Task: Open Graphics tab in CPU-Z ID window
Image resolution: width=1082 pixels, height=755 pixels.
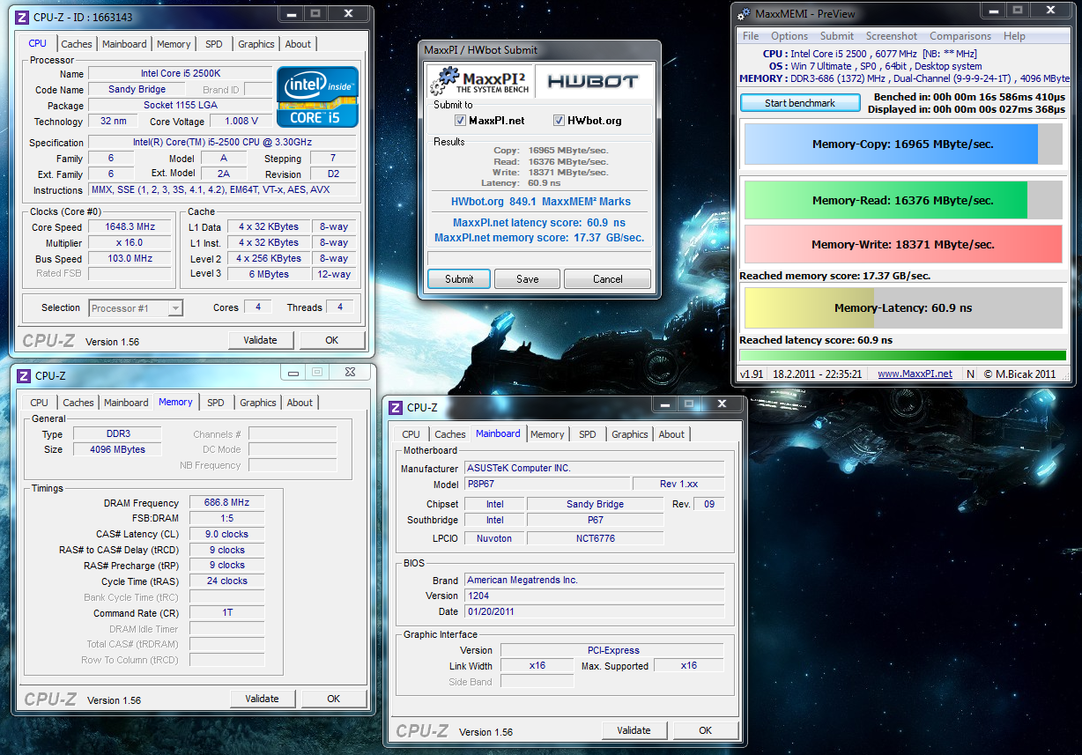Action: coord(256,44)
